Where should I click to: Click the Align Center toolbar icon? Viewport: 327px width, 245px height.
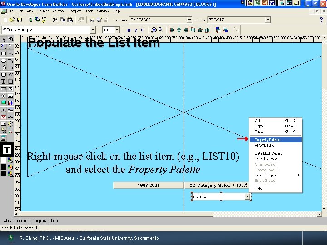point(179,30)
